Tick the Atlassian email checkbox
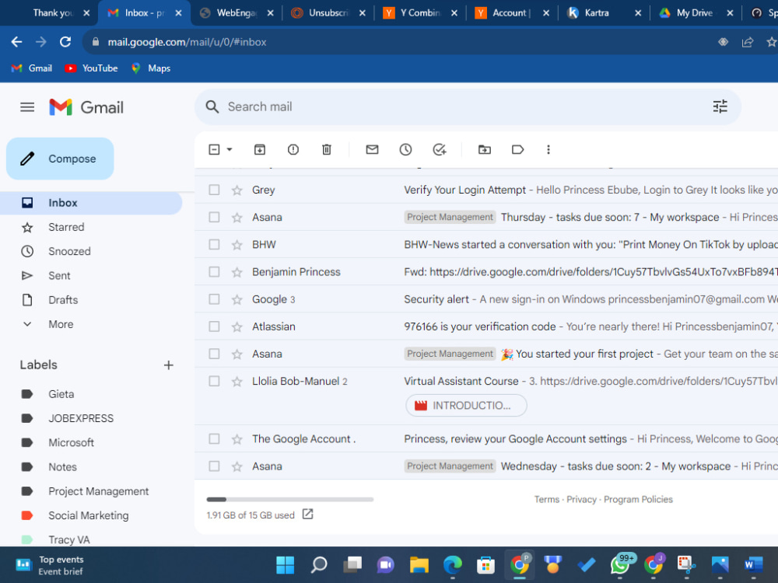Image resolution: width=778 pixels, height=583 pixels. (x=215, y=326)
